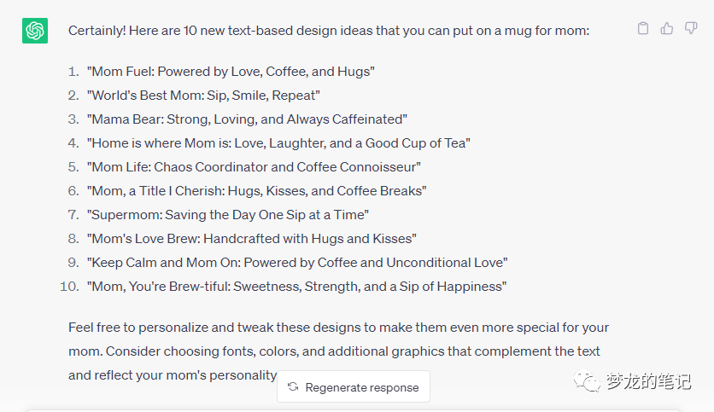Image resolution: width=714 pixels, height=412 pixels.
Task: Click the ChatGPT logo avatar
Action: (35, 31)
